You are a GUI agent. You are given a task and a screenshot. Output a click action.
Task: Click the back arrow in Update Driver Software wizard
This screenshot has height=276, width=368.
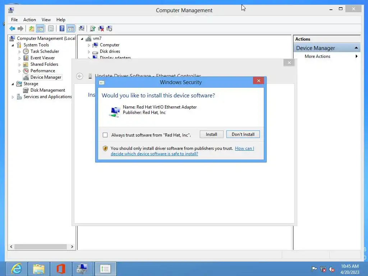pyautogui.click(x=79, y=76)
